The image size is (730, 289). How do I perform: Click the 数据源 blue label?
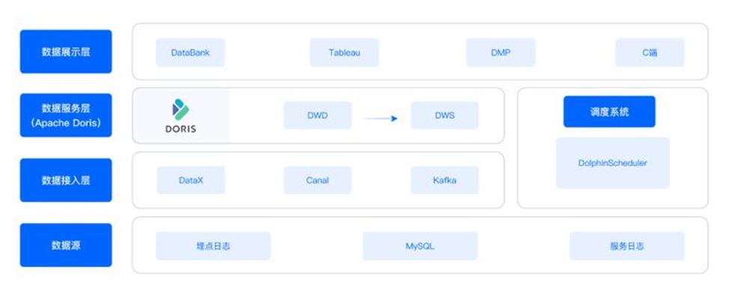click(66, 245)
